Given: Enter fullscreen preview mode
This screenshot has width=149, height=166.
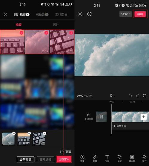Looking at the screenshot, I should 145,96.
